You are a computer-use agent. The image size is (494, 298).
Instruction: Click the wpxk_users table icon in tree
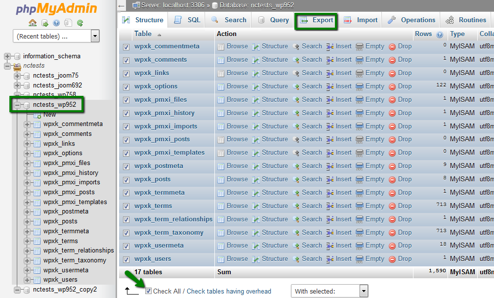click(37, 280)
